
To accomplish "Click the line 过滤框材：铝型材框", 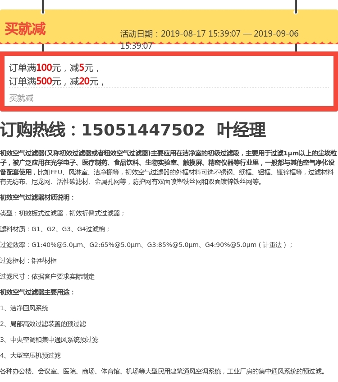I will point(28,261).
